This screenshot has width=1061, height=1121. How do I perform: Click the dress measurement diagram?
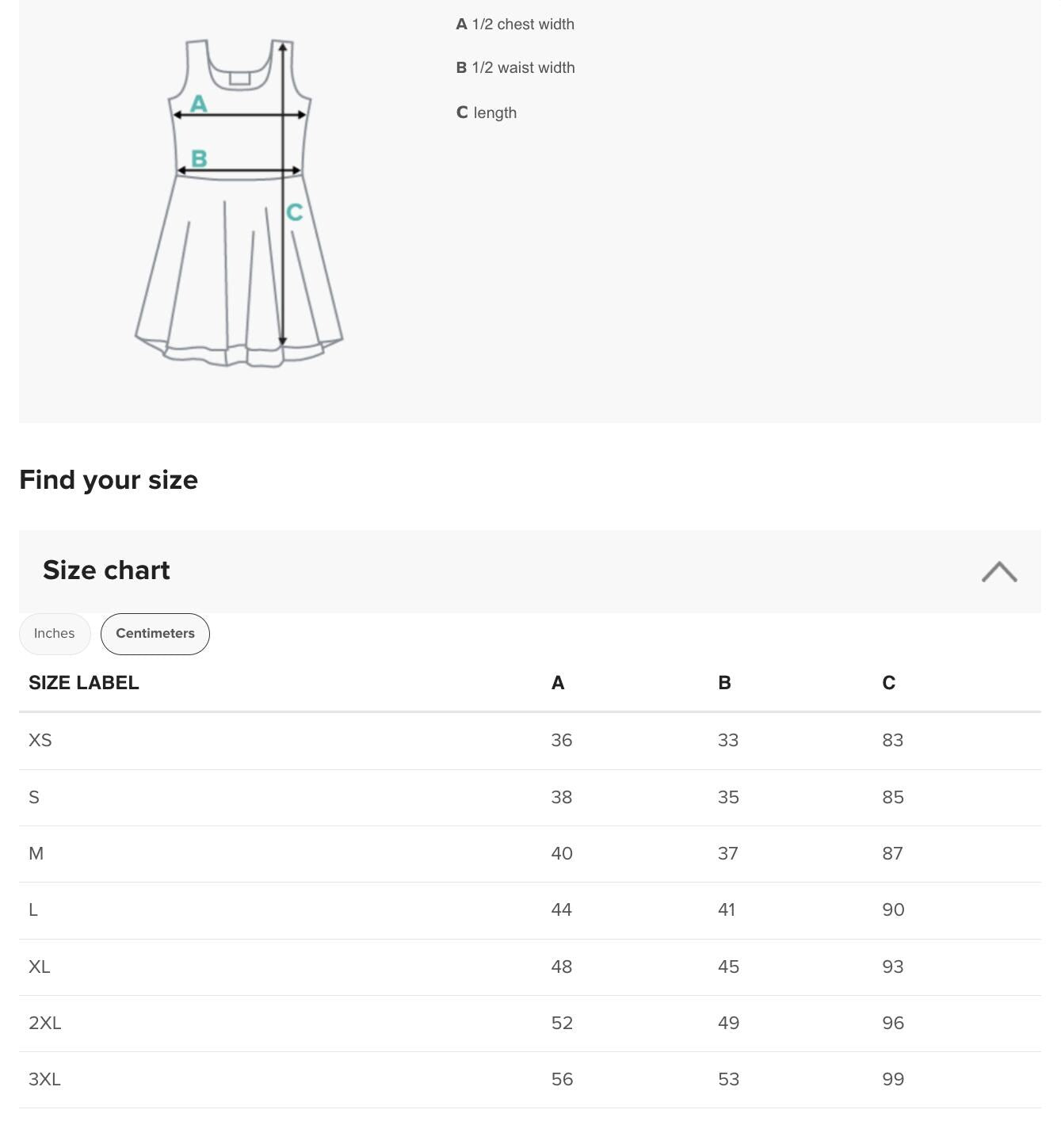238,198
